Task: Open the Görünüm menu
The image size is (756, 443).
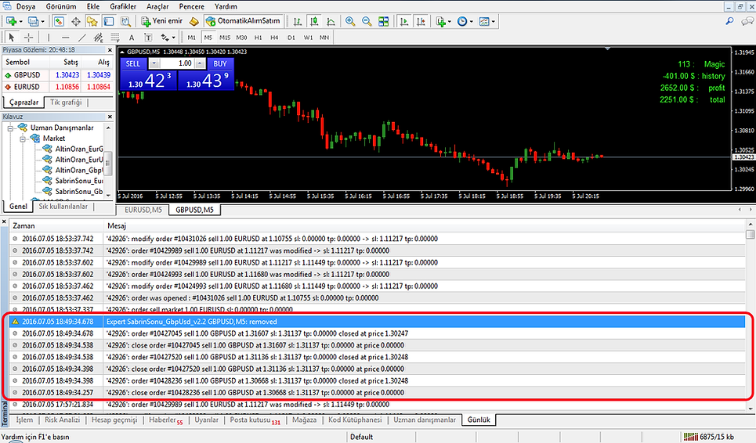Action: pos(61,6)
